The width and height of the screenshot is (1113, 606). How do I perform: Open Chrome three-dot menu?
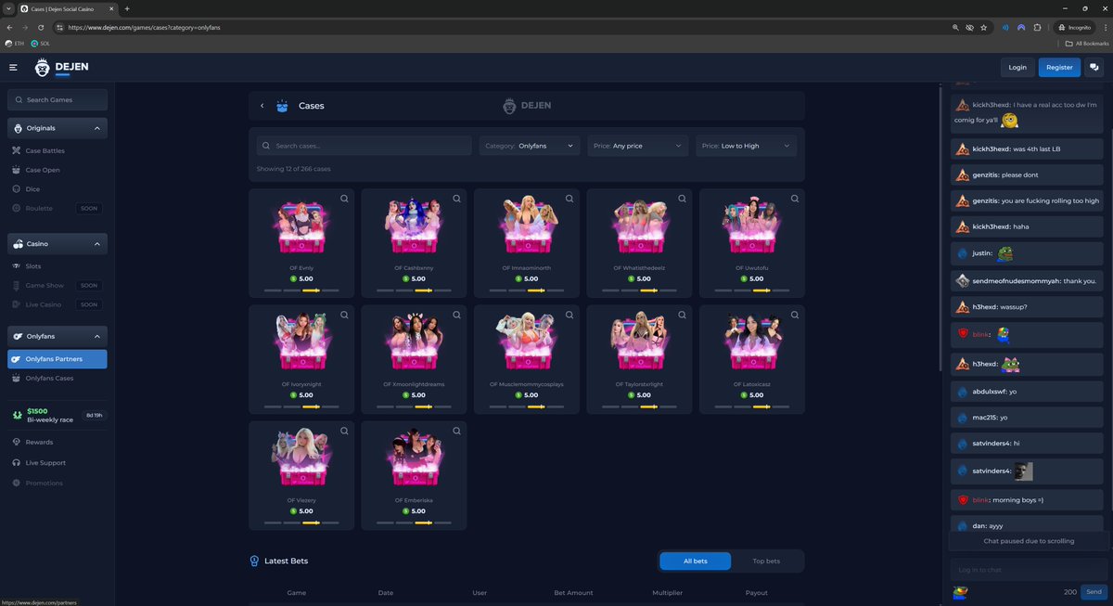(x=1104, y=28)
